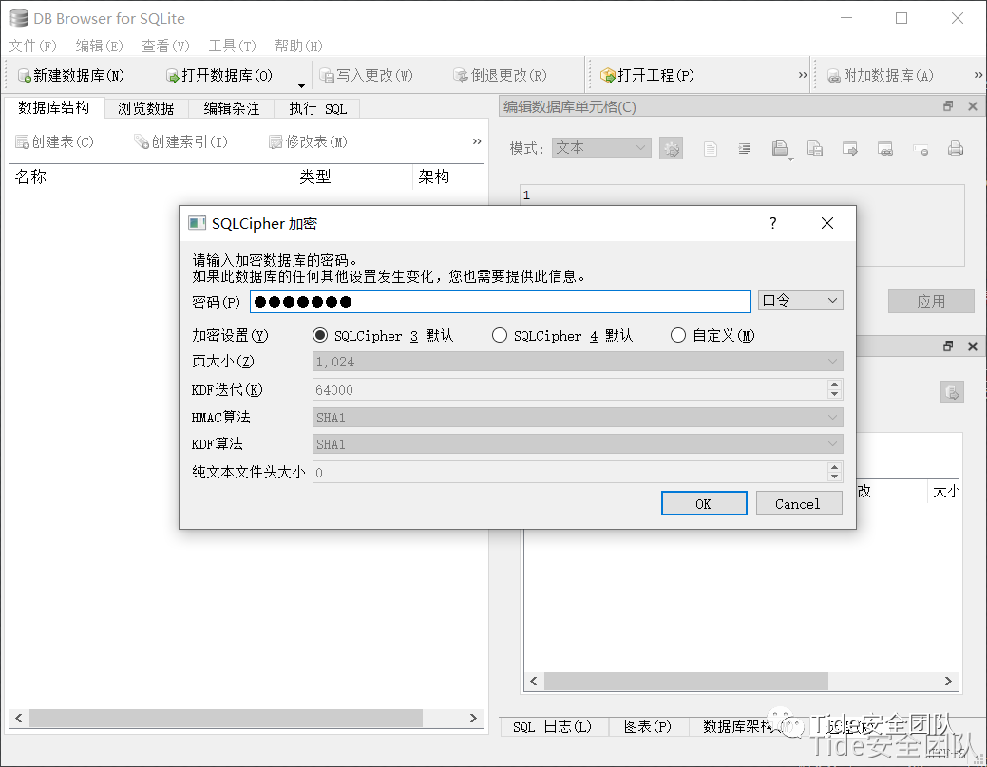
Task: Click the 类型 column header
Action: click(353, 177)
